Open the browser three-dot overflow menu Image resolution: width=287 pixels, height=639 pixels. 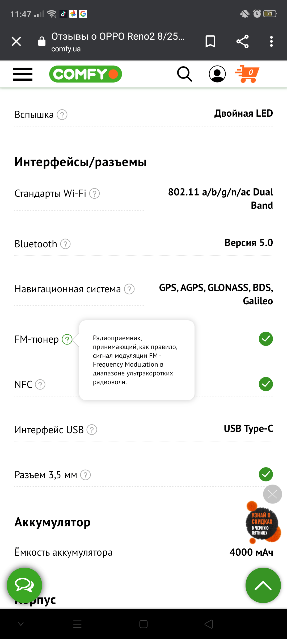tap(271, 42)
